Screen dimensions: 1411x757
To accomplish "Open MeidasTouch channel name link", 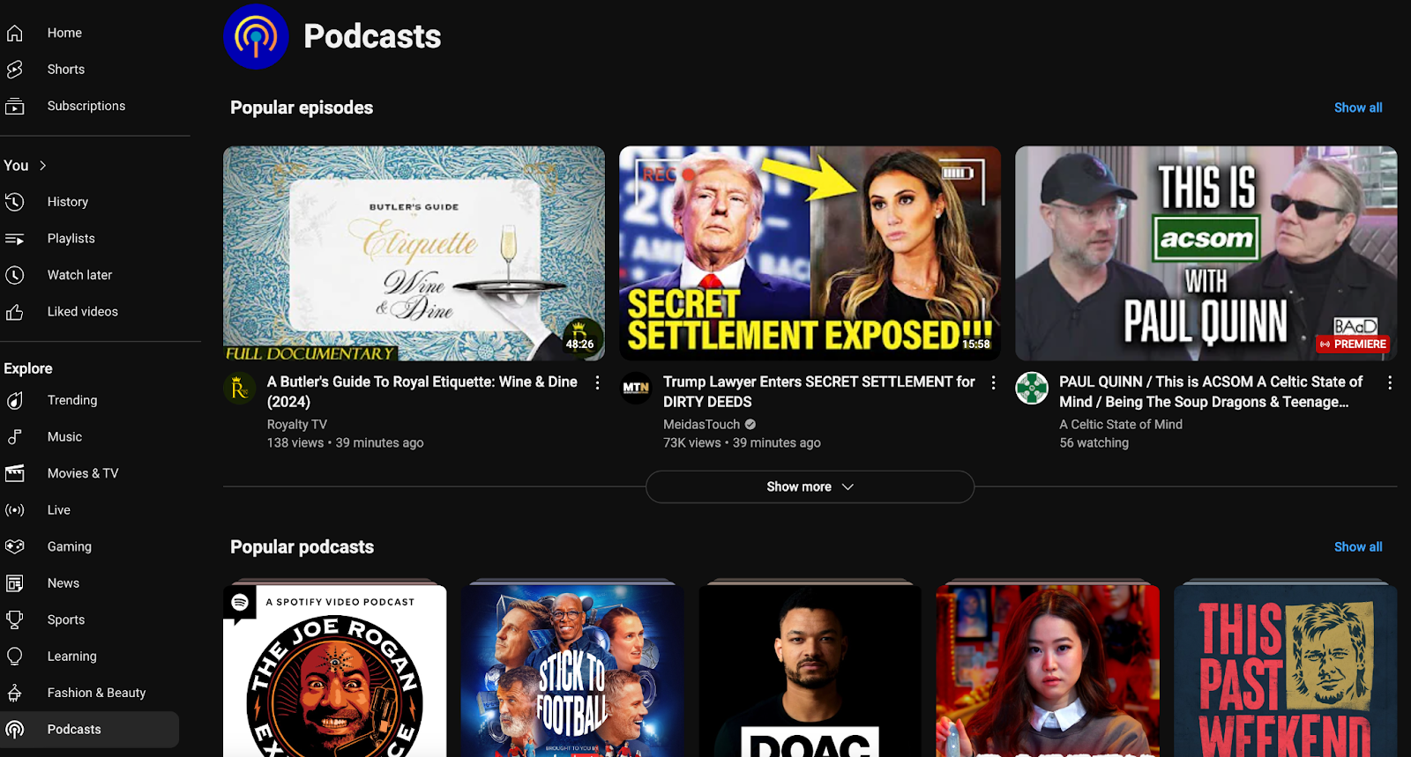I will coord(702,425).
